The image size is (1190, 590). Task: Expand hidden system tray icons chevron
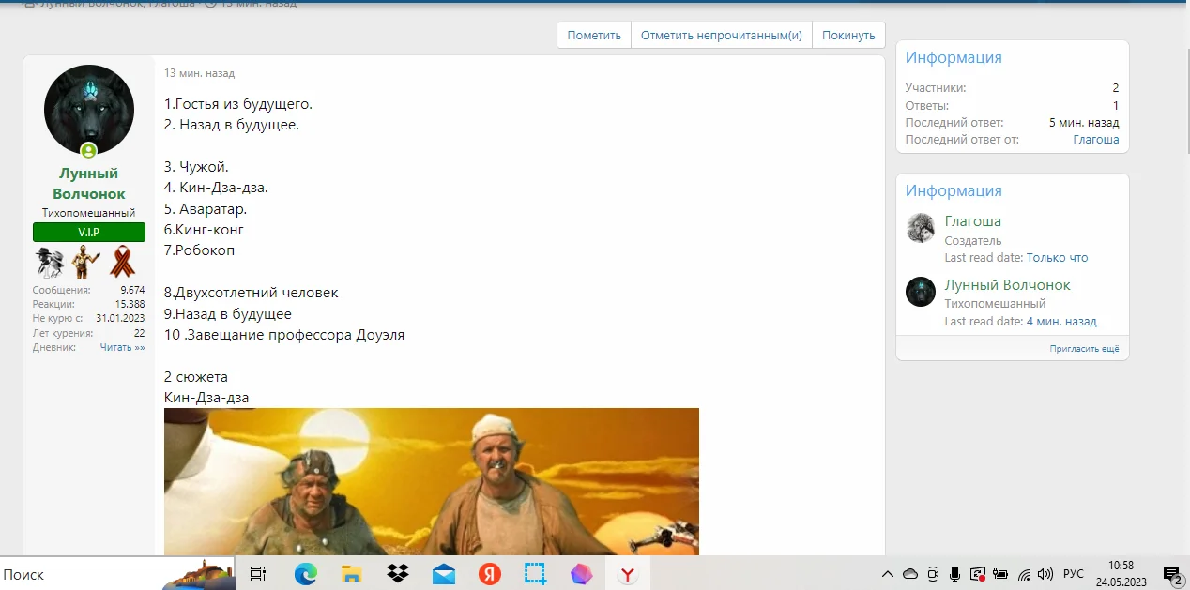[888, 574]
